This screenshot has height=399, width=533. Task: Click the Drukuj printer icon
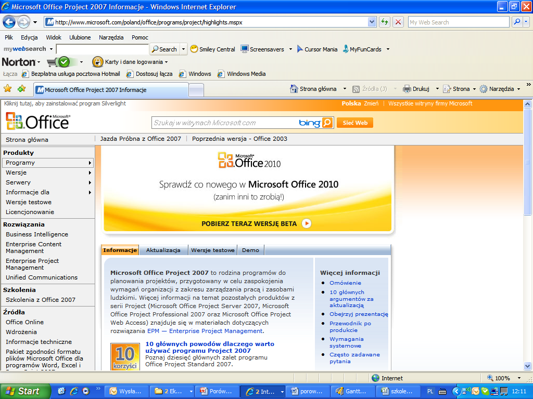[407, 89]
